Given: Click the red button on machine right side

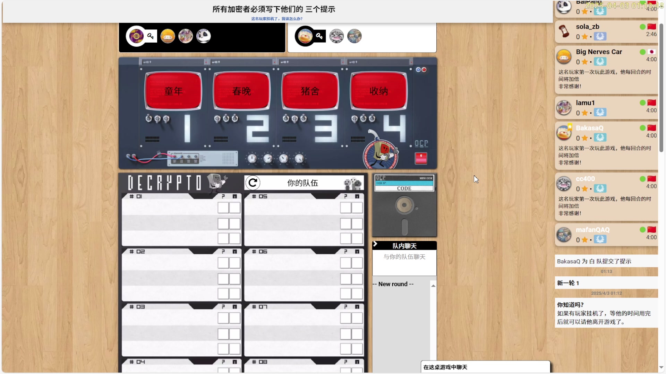Looking at the screenshot, I should pyautogui.click(x=421, y=158).
